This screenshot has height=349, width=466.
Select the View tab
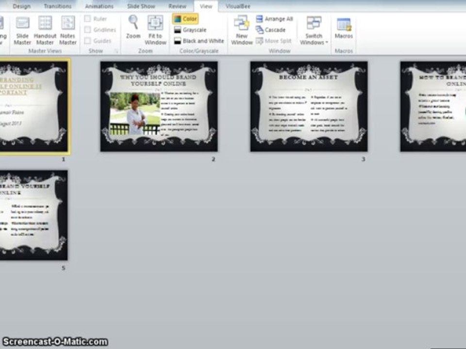click(x=206, y=6)
